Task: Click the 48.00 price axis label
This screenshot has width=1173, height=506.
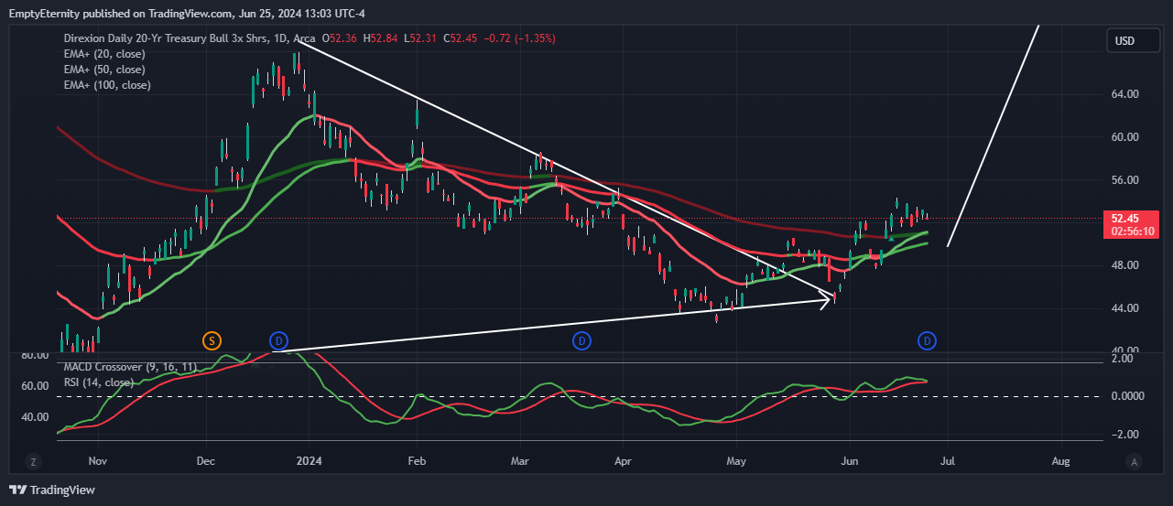Action: click(x=1124, y=265)
